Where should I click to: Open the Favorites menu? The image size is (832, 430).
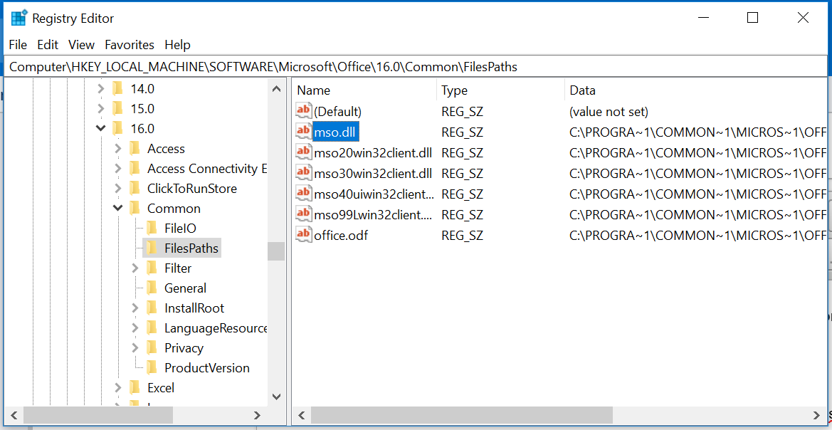129,44
